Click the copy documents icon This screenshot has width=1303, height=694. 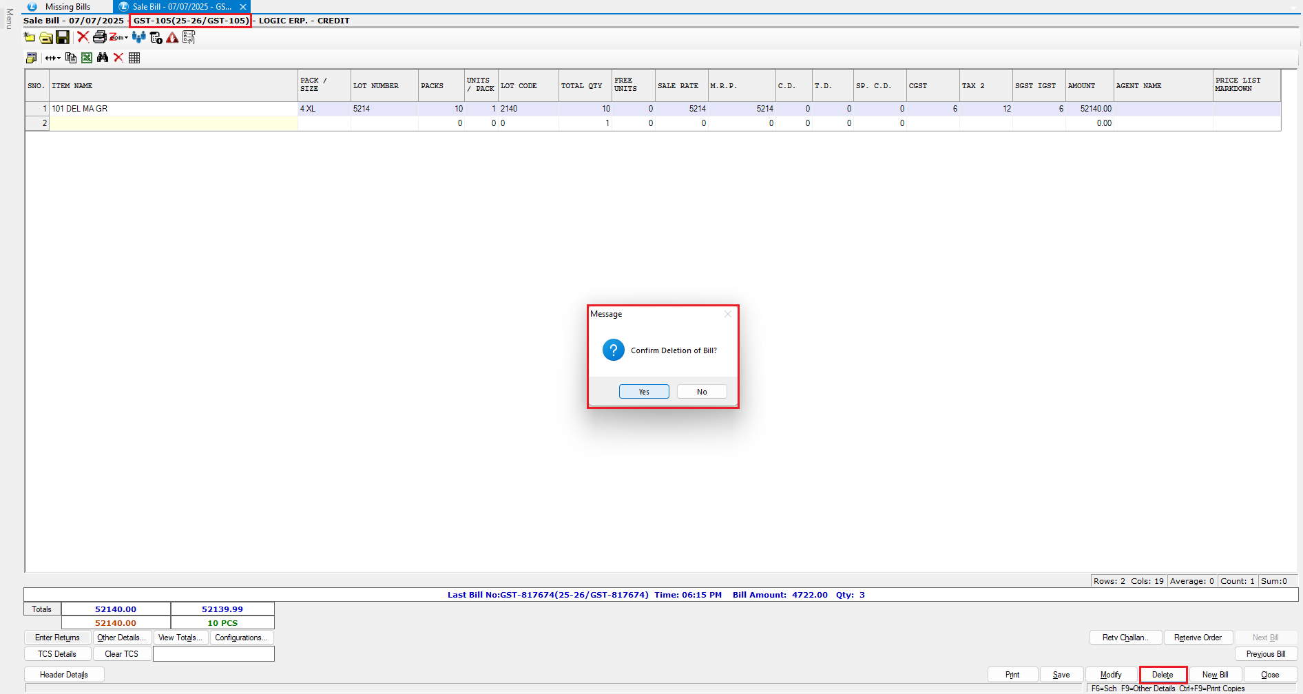tap(70, 58)
